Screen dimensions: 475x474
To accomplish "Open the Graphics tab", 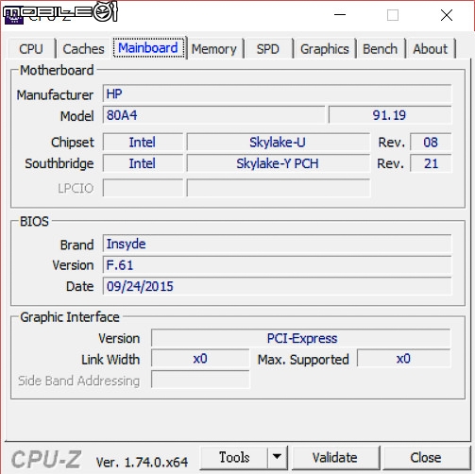I will click(325, 49).
